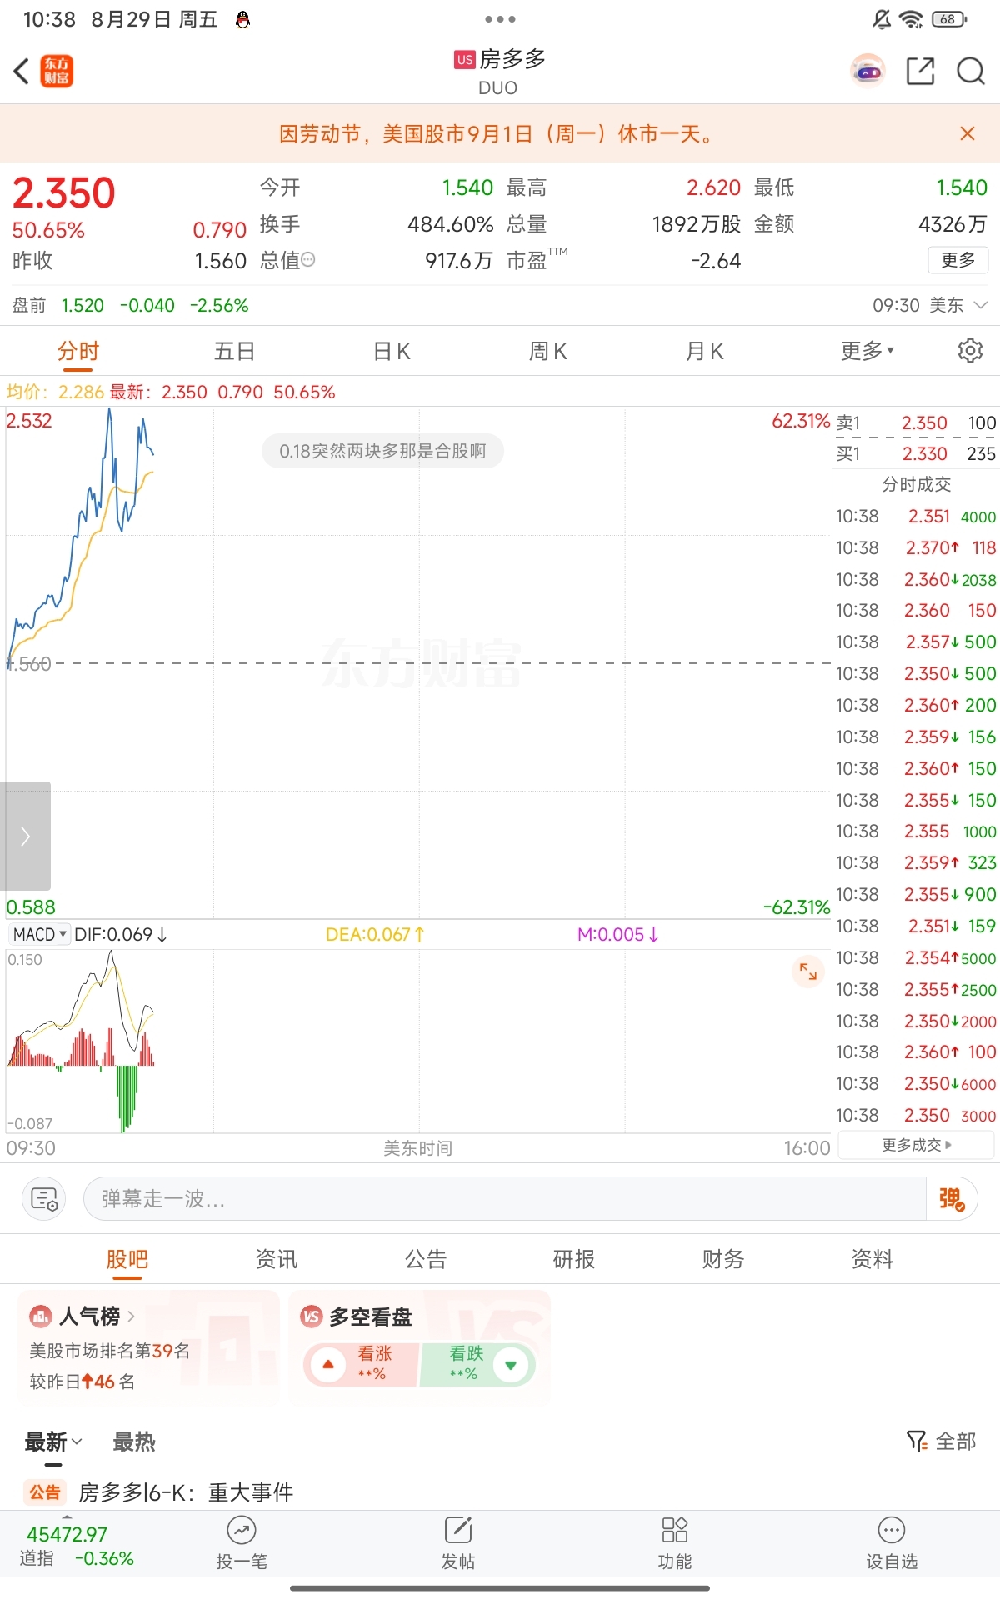Tap the 多空看盘 VS icon
Viewport: 1000px width, 1600px height.
[x=312, y=1316]
